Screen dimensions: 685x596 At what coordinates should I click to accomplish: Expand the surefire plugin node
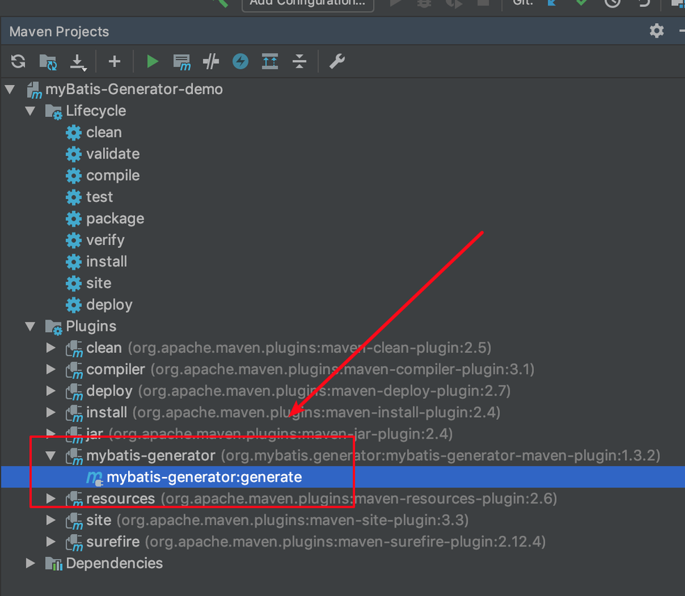51,542
